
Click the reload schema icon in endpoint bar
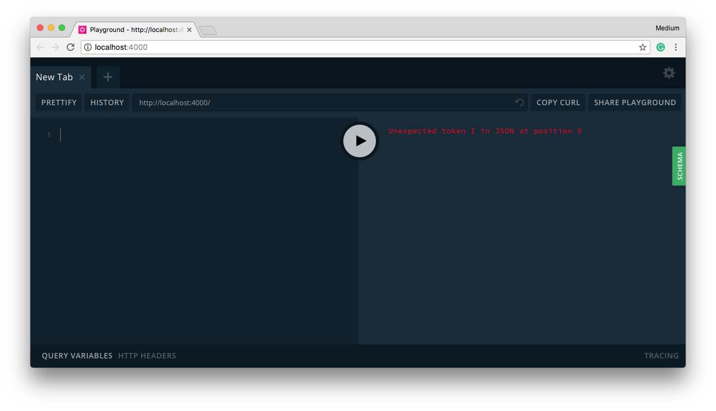519,102
